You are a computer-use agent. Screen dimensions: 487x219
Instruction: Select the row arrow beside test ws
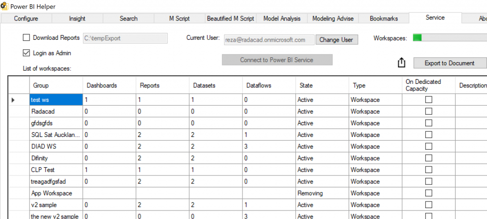click(13, 100)
